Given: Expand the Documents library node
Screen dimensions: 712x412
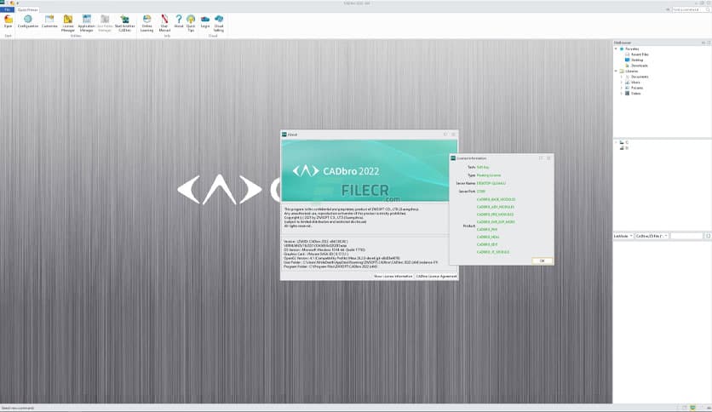Looking at the screenshot, I should click(x=622, y=77).
